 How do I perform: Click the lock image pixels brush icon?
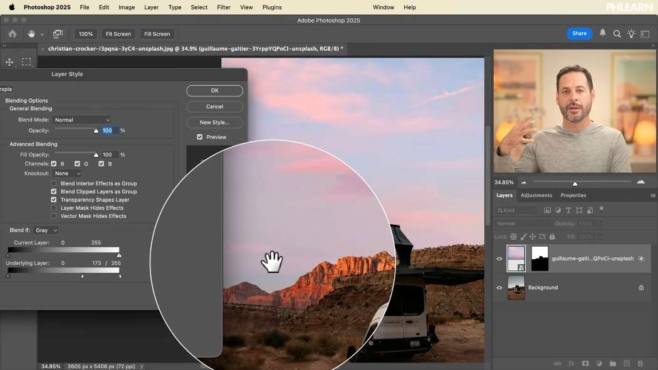pos(523,237)
